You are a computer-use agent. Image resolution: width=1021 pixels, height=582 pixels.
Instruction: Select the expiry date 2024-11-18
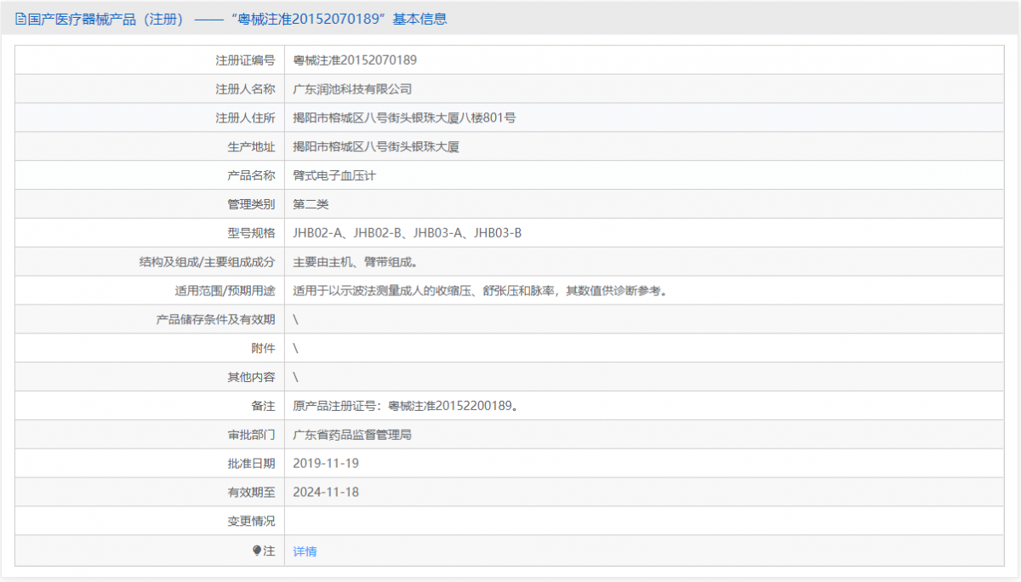(x=328, y=492)
